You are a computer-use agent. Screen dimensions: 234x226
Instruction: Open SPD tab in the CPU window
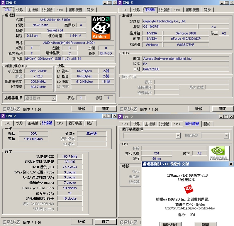point(60,10)
